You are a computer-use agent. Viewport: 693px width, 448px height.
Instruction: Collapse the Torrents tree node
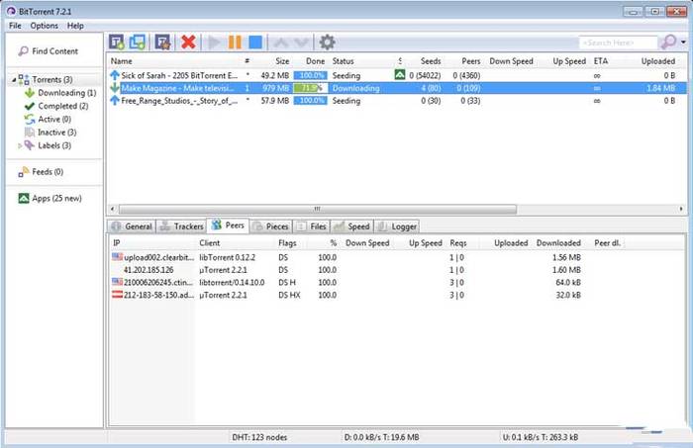[13, 79]
